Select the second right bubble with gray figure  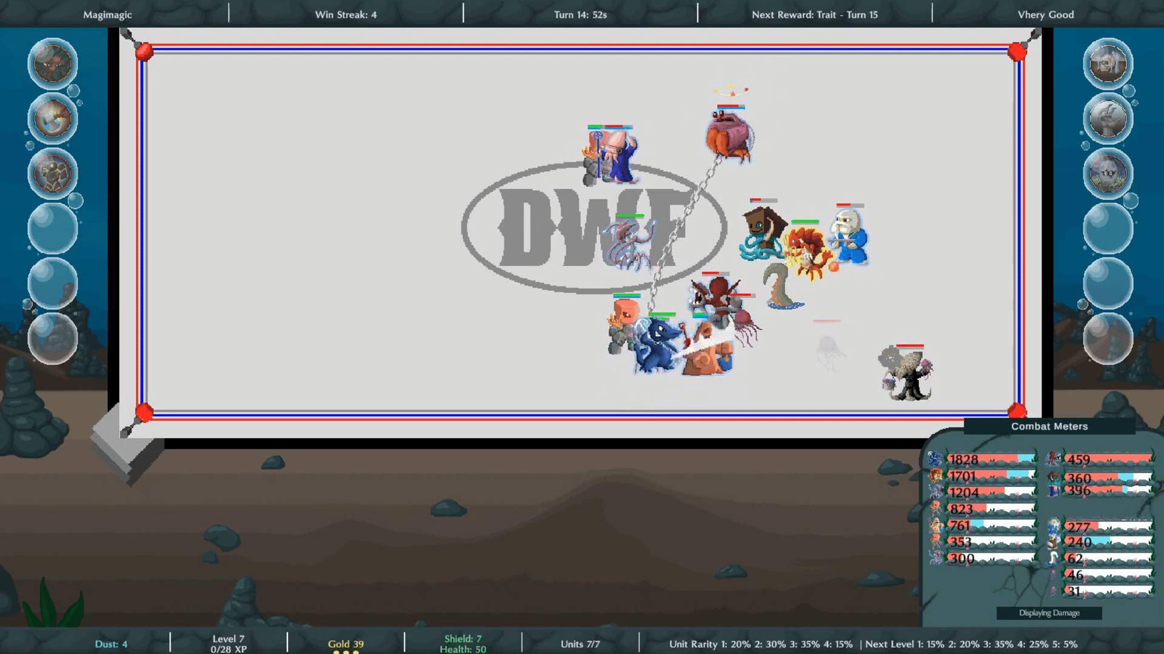tap(1108, 119)
